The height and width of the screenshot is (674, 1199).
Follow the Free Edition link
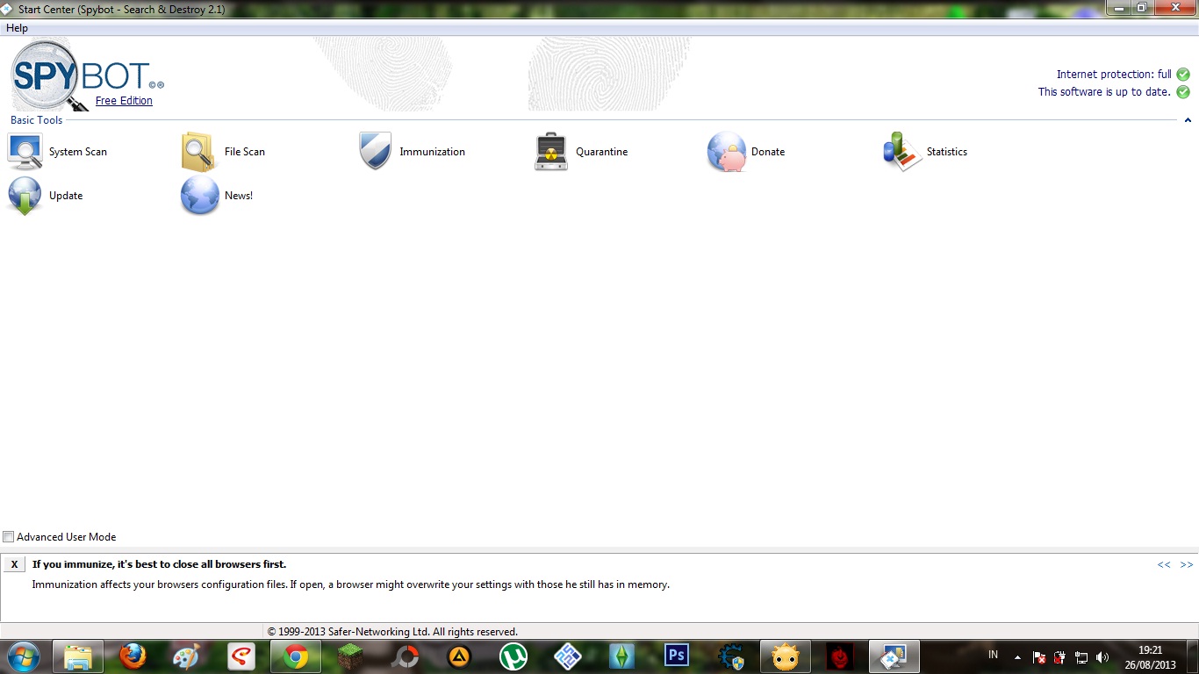(x=124, y=101)
